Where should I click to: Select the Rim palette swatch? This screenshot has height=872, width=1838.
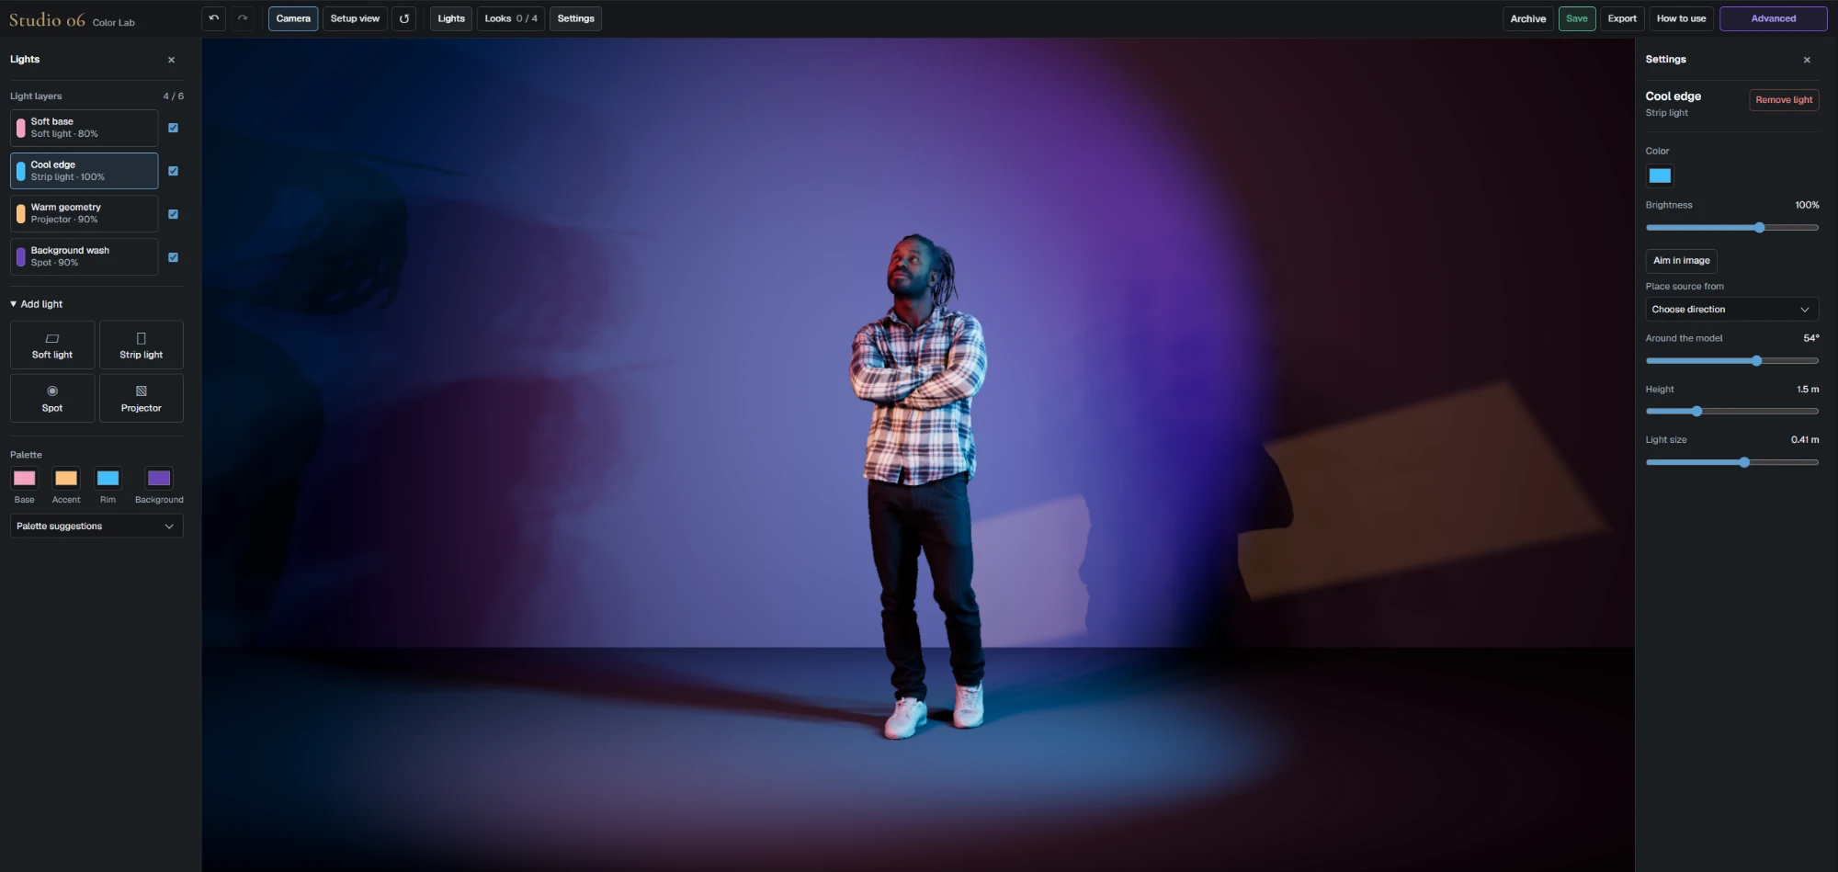pos(108,478)
